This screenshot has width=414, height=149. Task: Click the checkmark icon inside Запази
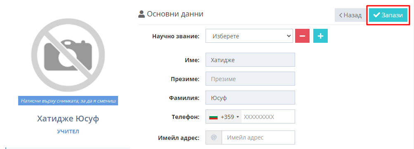coord(376,15)
